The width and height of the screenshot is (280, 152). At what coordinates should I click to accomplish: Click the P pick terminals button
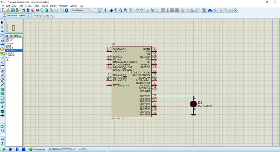[x=7, y=36]
